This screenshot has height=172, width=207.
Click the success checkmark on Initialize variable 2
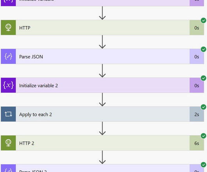coord(203,78)
